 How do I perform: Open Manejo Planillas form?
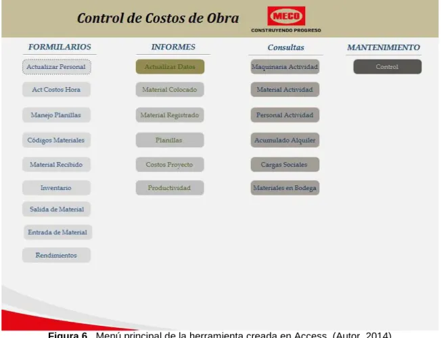[56, 115]
